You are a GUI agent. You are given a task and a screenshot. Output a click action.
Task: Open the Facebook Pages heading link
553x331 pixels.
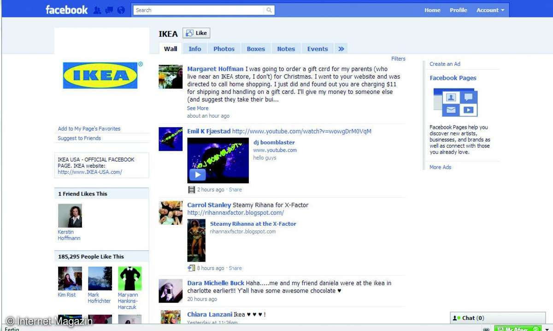pos(453,78)
